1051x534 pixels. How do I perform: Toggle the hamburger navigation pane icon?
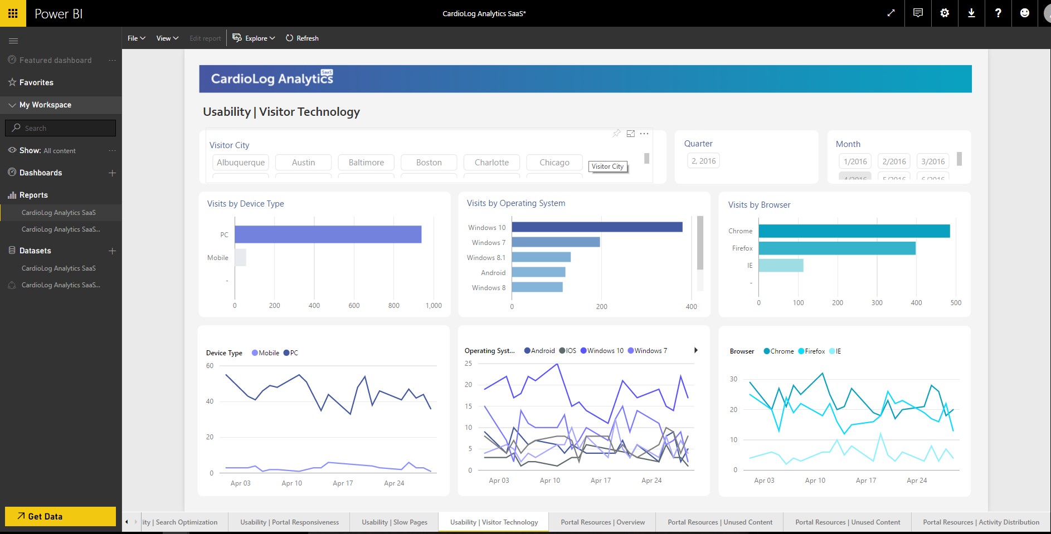(x=13, y=41)
